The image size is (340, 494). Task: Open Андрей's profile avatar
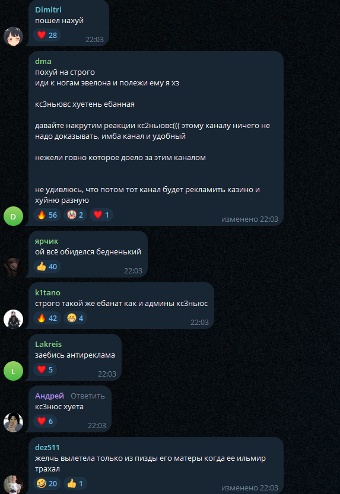point(13,422)
